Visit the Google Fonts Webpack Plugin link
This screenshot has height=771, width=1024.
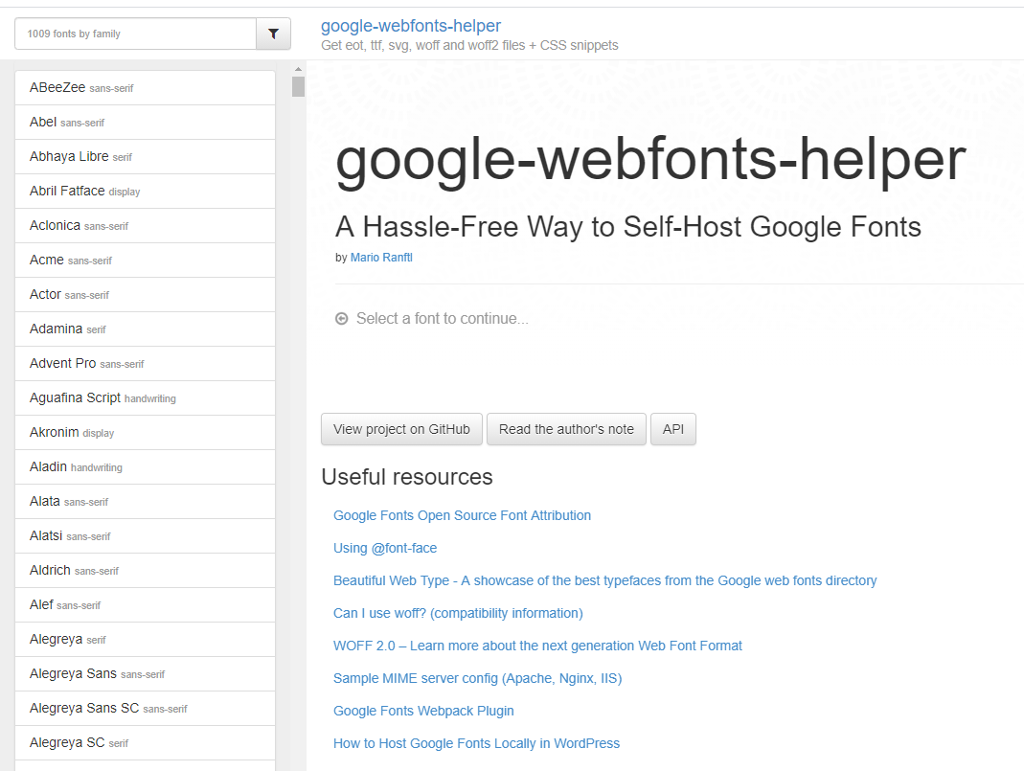(x=423, y=711)
